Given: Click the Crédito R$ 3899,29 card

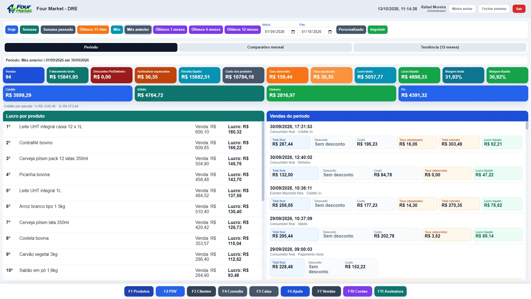Looking at the screenshot, I should pyautogui.click(x=68, y=94).
